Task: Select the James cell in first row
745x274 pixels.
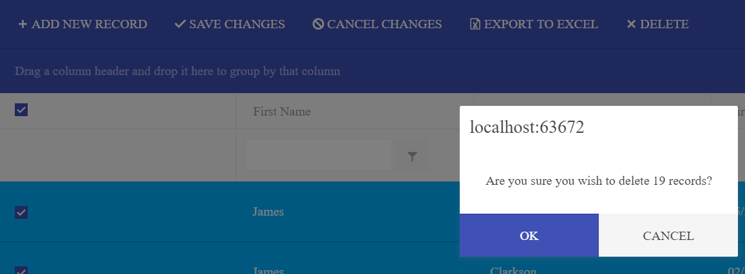Action: [x=268, y=212]
